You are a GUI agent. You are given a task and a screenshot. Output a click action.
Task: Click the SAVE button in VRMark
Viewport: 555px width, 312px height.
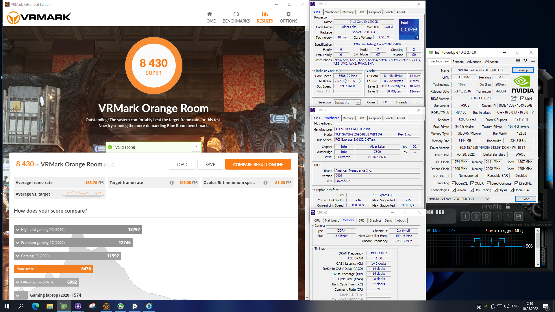coord(210,164)
